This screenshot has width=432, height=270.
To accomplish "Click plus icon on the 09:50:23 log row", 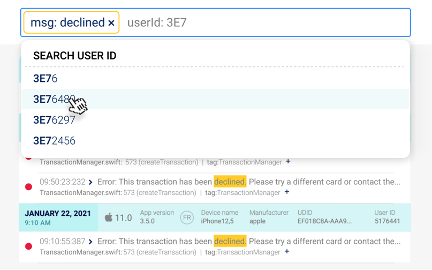I will 287,192.
